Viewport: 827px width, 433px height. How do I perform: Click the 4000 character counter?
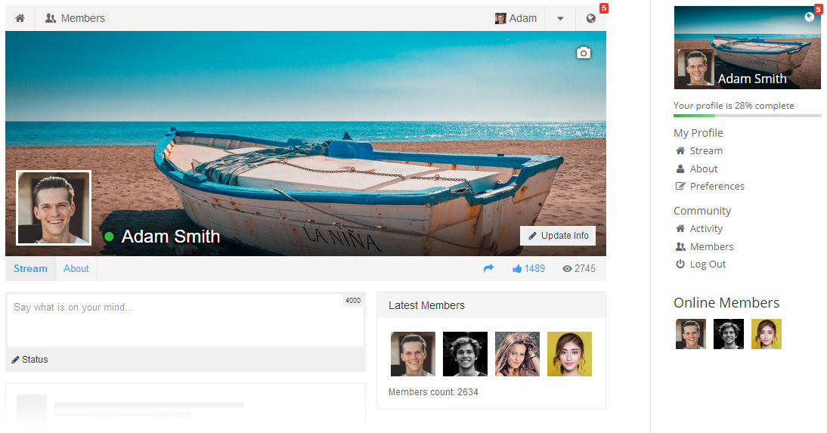click(353, 300)
